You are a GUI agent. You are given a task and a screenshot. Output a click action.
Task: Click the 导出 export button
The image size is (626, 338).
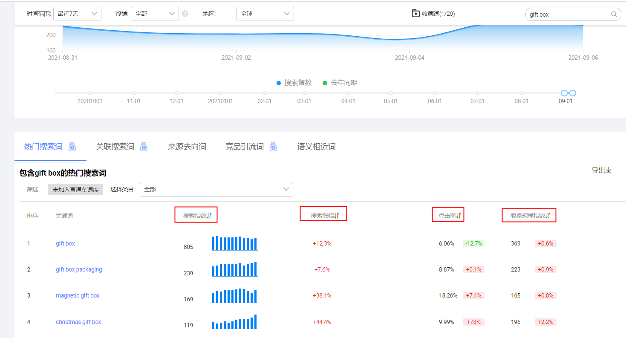tap(601, 170)
